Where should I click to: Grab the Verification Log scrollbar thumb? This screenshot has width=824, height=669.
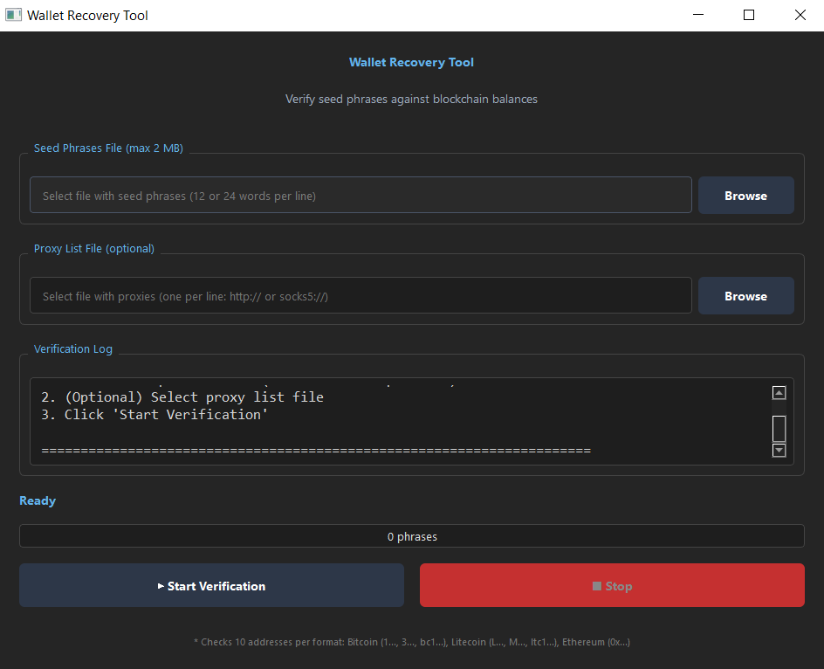pyautogui.click(x=779, y=428)
